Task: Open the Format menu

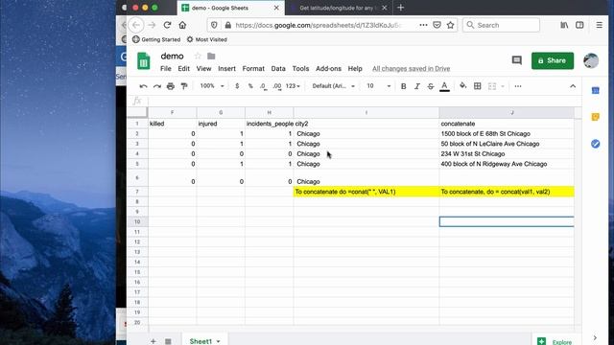Action: click(x=253, y=68)
